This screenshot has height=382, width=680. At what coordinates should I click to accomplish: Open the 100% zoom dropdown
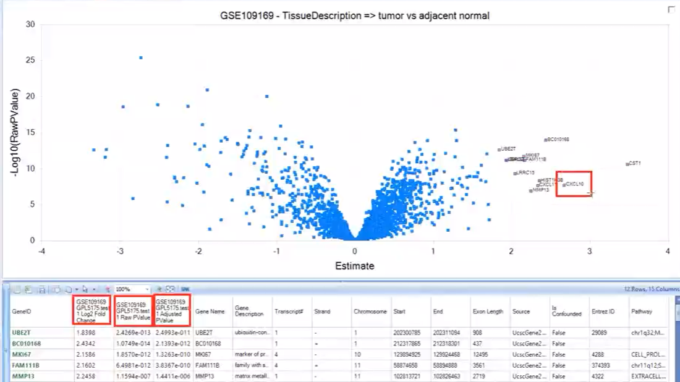(x=147, y=289)
